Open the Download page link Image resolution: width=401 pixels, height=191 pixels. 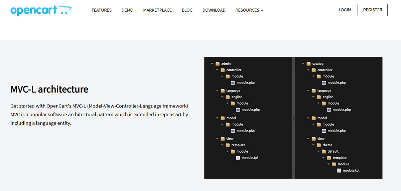click(214, 10)
